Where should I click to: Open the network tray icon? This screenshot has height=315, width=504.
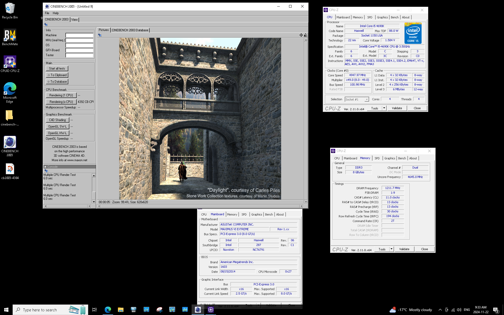click(x=453, y=310)
